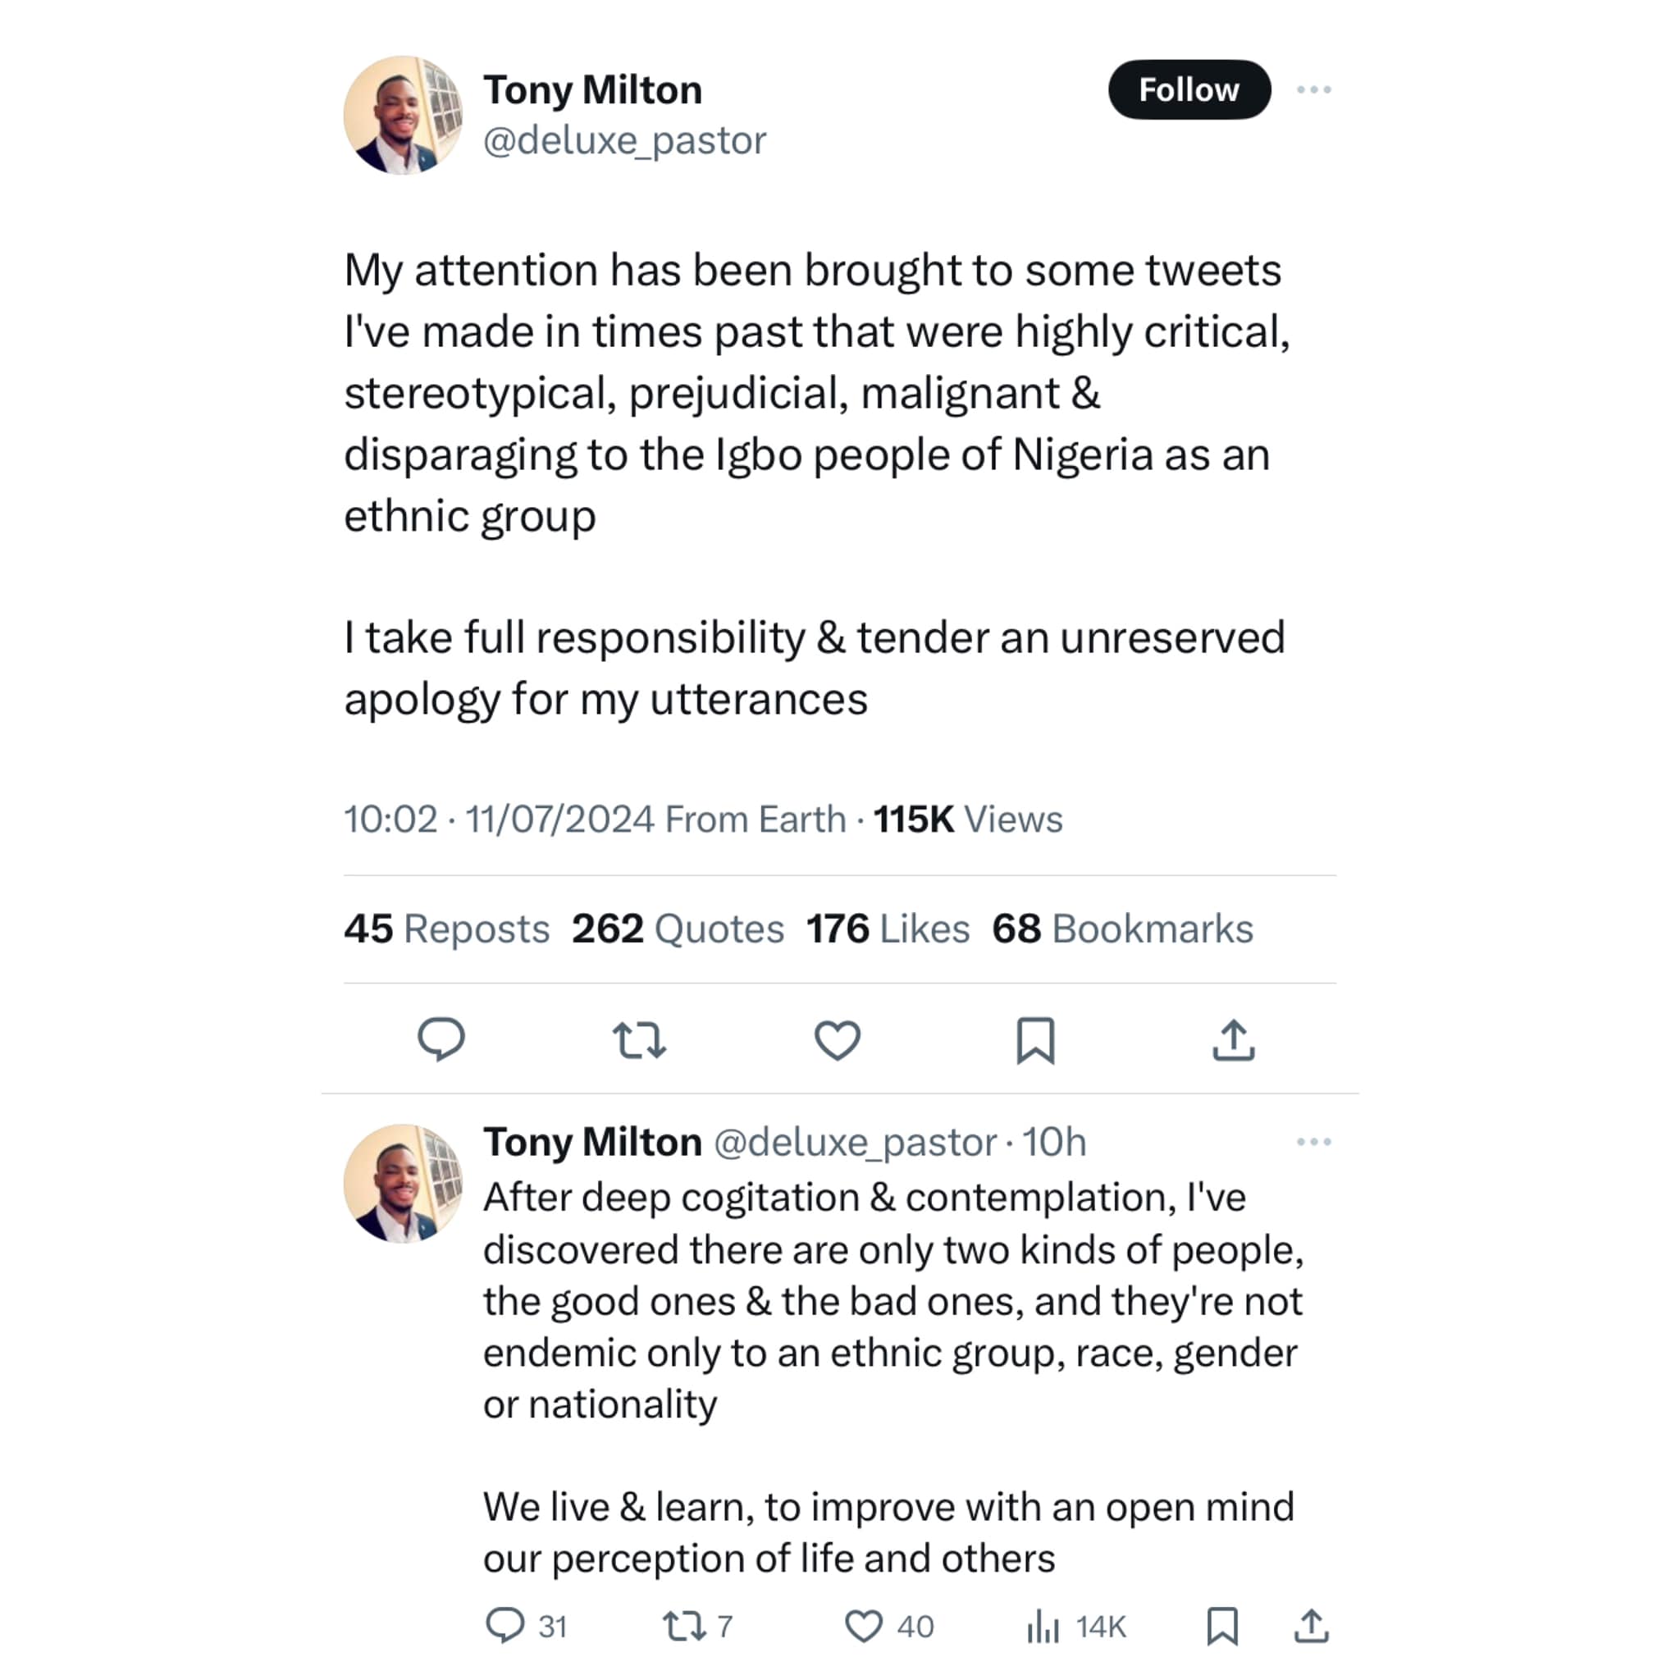Open Tony Milton's profile picture at top

[403, 116]
